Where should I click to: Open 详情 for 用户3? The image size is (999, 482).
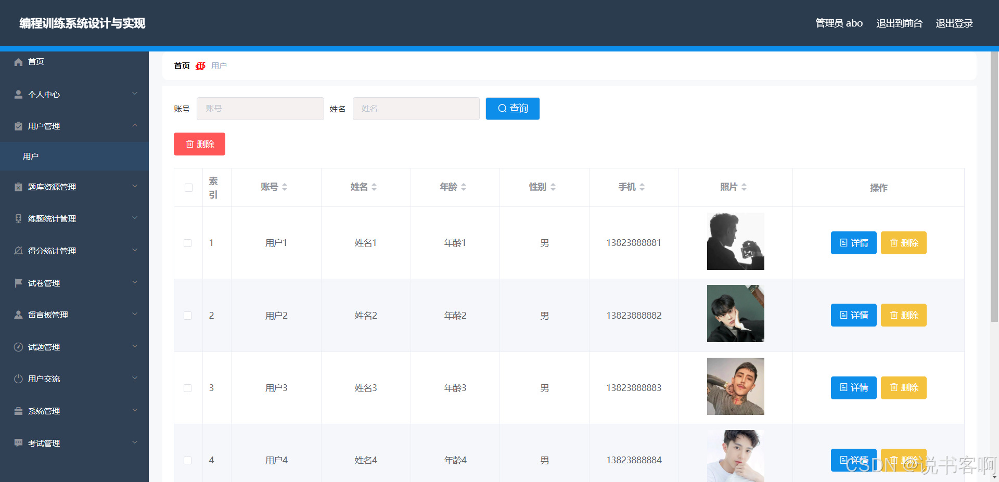(x=854, y=388)
